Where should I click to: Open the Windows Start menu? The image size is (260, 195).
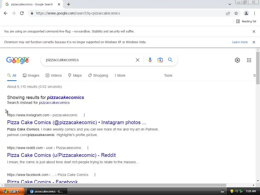click(12, 191)
